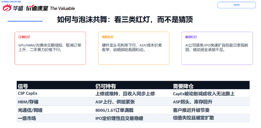
Task: Select the 一级市场 table row label
Action: click(x=27, y=118)
